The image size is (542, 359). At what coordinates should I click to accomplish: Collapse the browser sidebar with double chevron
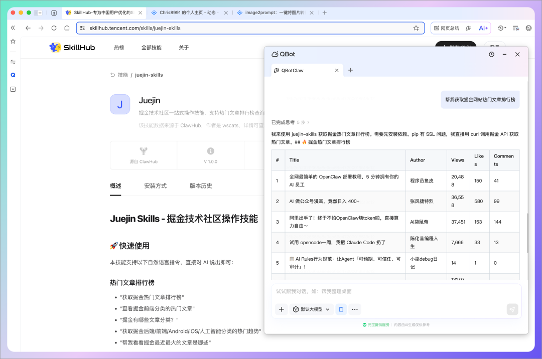tap(13, 28)
